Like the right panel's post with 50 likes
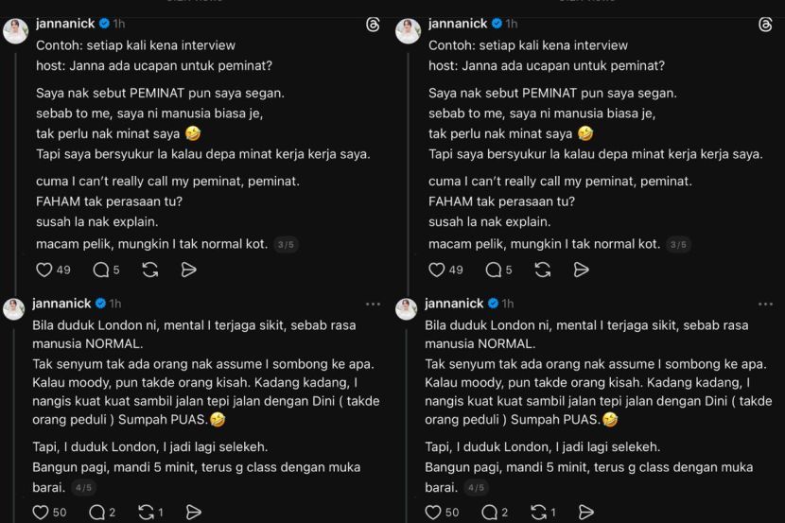 point(436,513)
